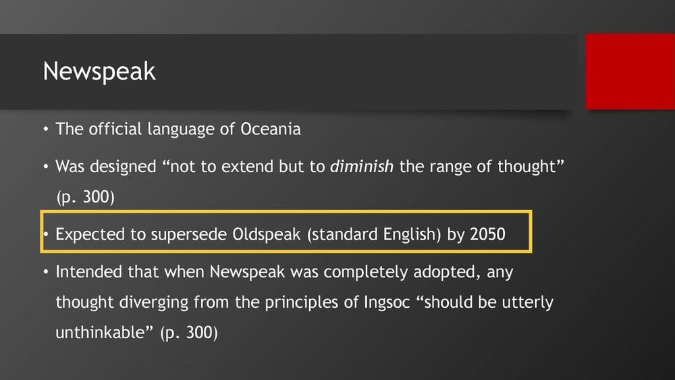Click "The official language of Oceania" bullet
The image size is (675, 380).
(178, 129)
